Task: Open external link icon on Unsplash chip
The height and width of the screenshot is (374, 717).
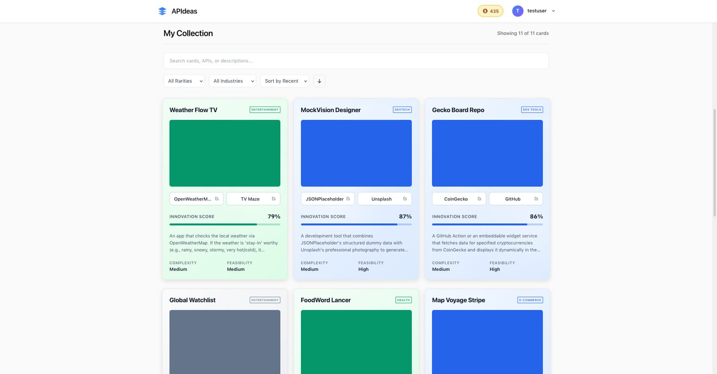Action: (x=405, y=199)
